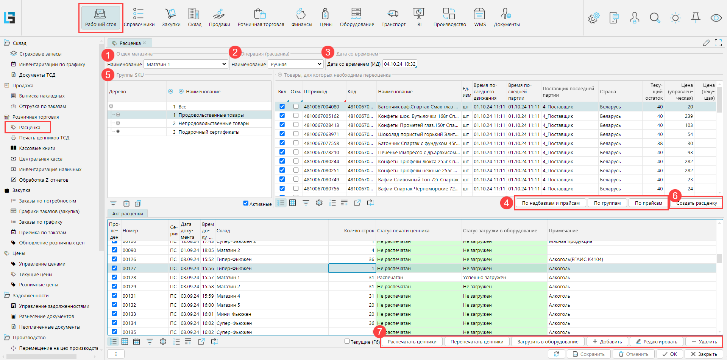
Task: Open Печать ценников ТСД in sidebar
Action: [x=44, y=138]
